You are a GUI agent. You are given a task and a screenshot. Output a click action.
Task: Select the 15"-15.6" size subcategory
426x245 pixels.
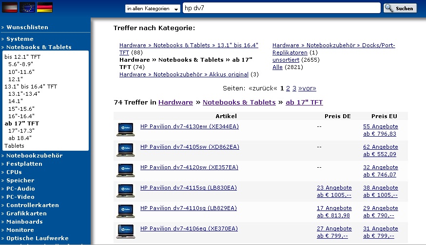21,109
